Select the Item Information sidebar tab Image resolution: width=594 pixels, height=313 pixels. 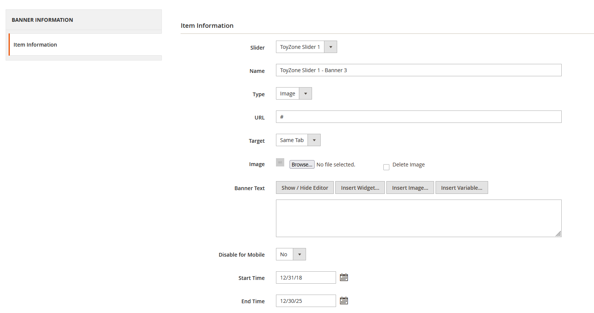click(x=35, y=45)
